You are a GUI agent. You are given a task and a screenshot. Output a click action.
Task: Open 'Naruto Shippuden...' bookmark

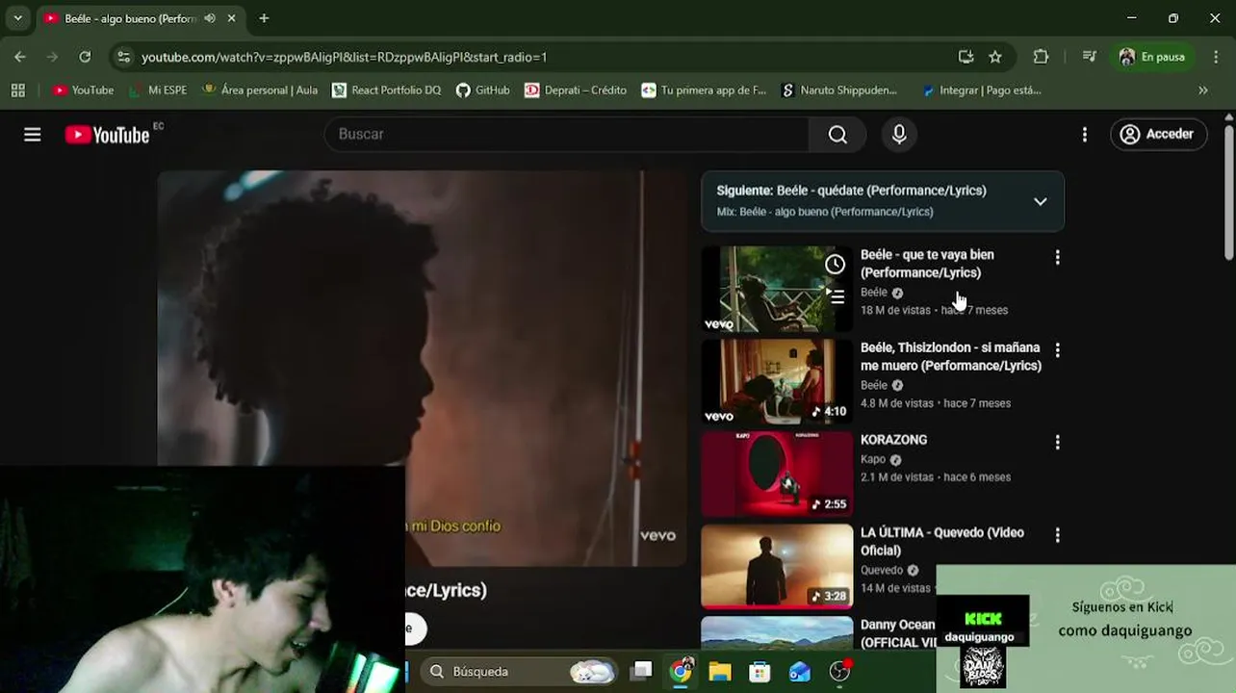tap(839, 90)
